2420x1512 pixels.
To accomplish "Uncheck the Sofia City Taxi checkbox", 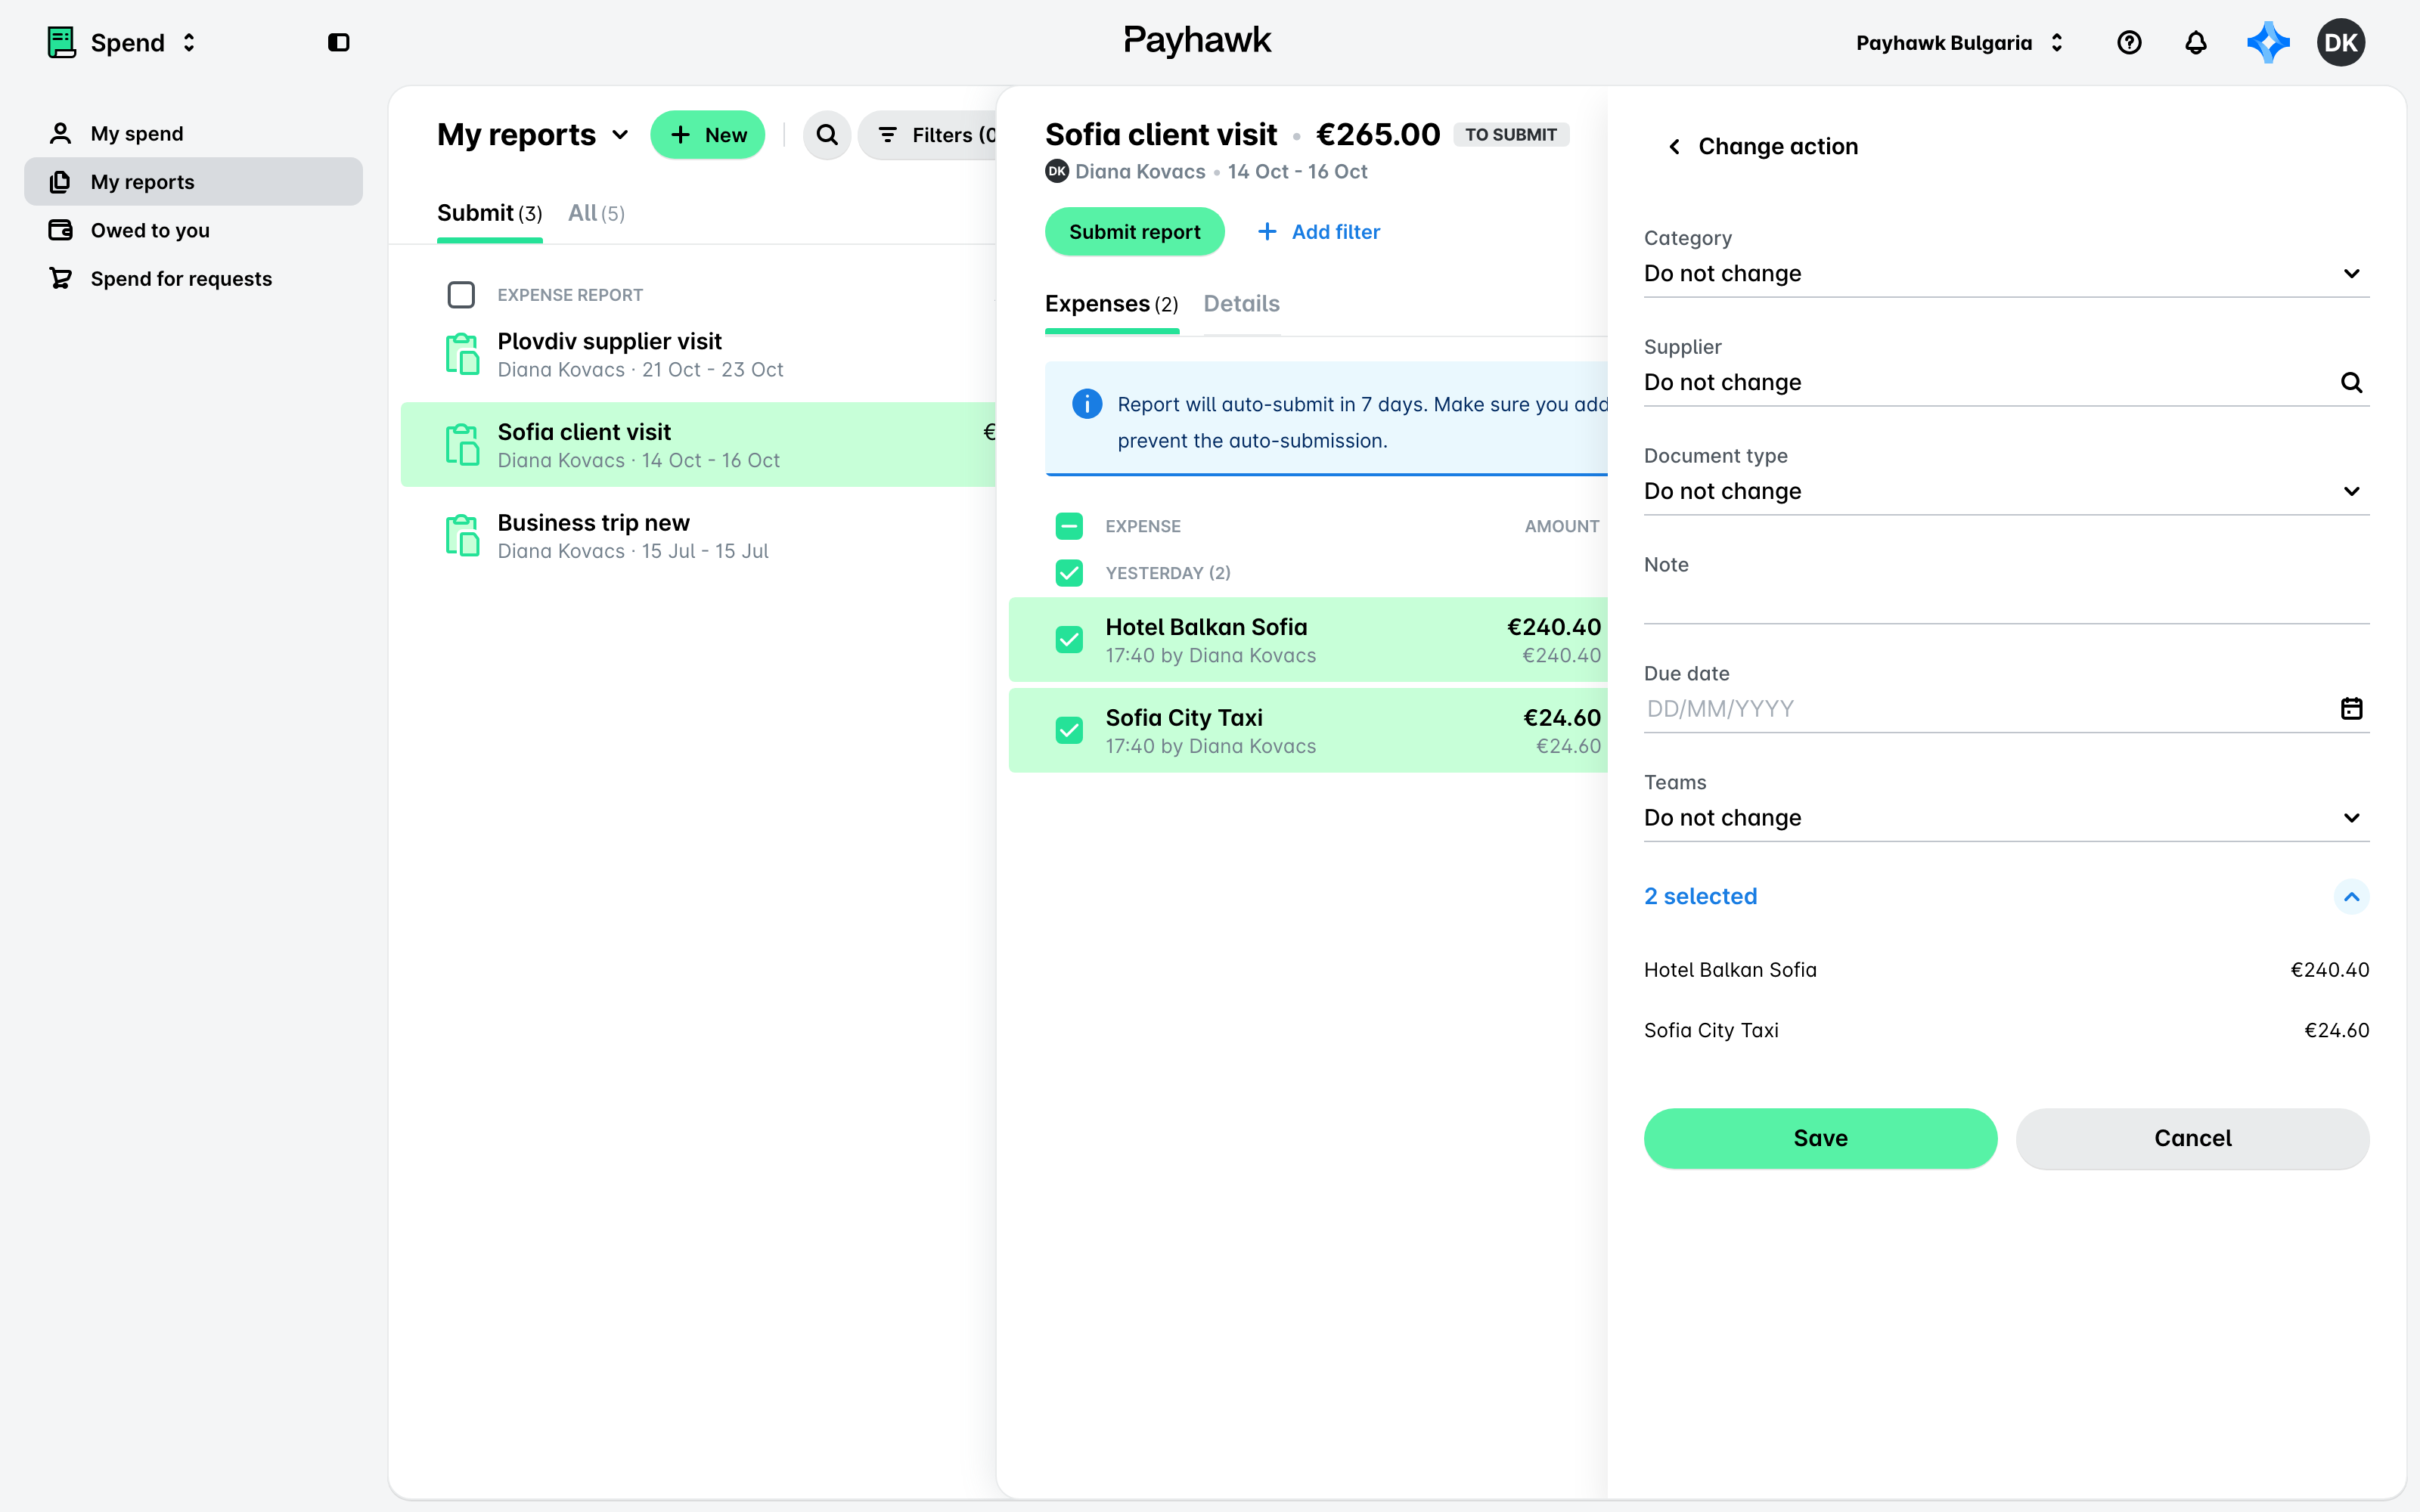I will click(1069, 731).
